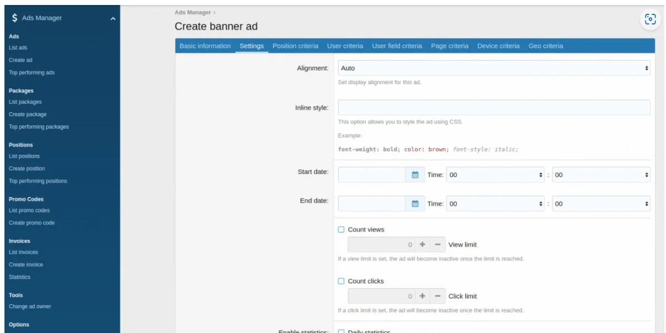
Task: Switch to the Position criteria tab
Action: tap(295, 46)
